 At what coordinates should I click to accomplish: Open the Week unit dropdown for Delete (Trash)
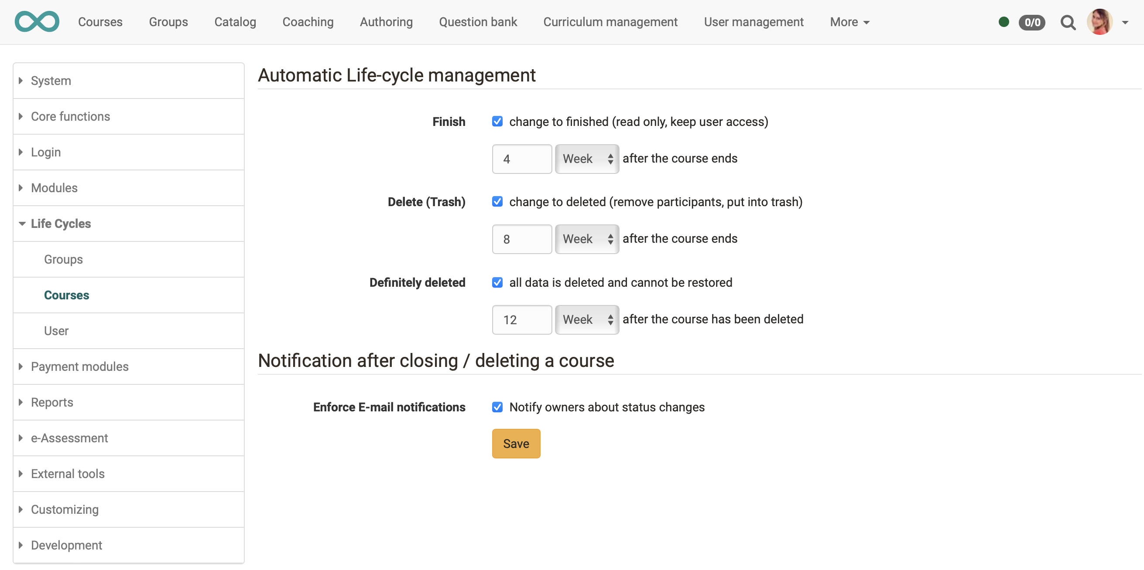(587, 239)
